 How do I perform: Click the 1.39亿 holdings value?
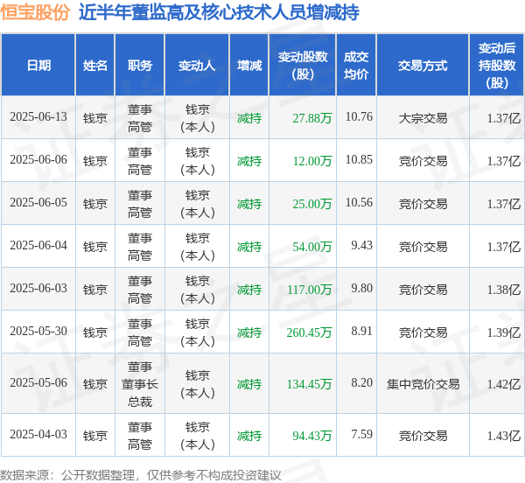(x=504, y=332)
